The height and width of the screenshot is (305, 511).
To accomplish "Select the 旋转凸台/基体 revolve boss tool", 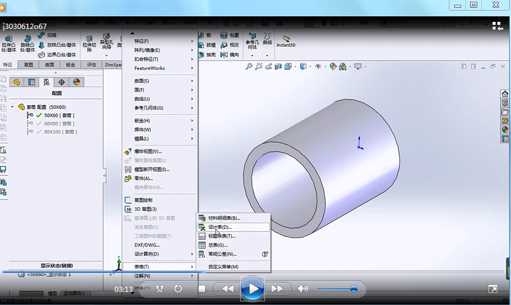I will click(27, 39).
